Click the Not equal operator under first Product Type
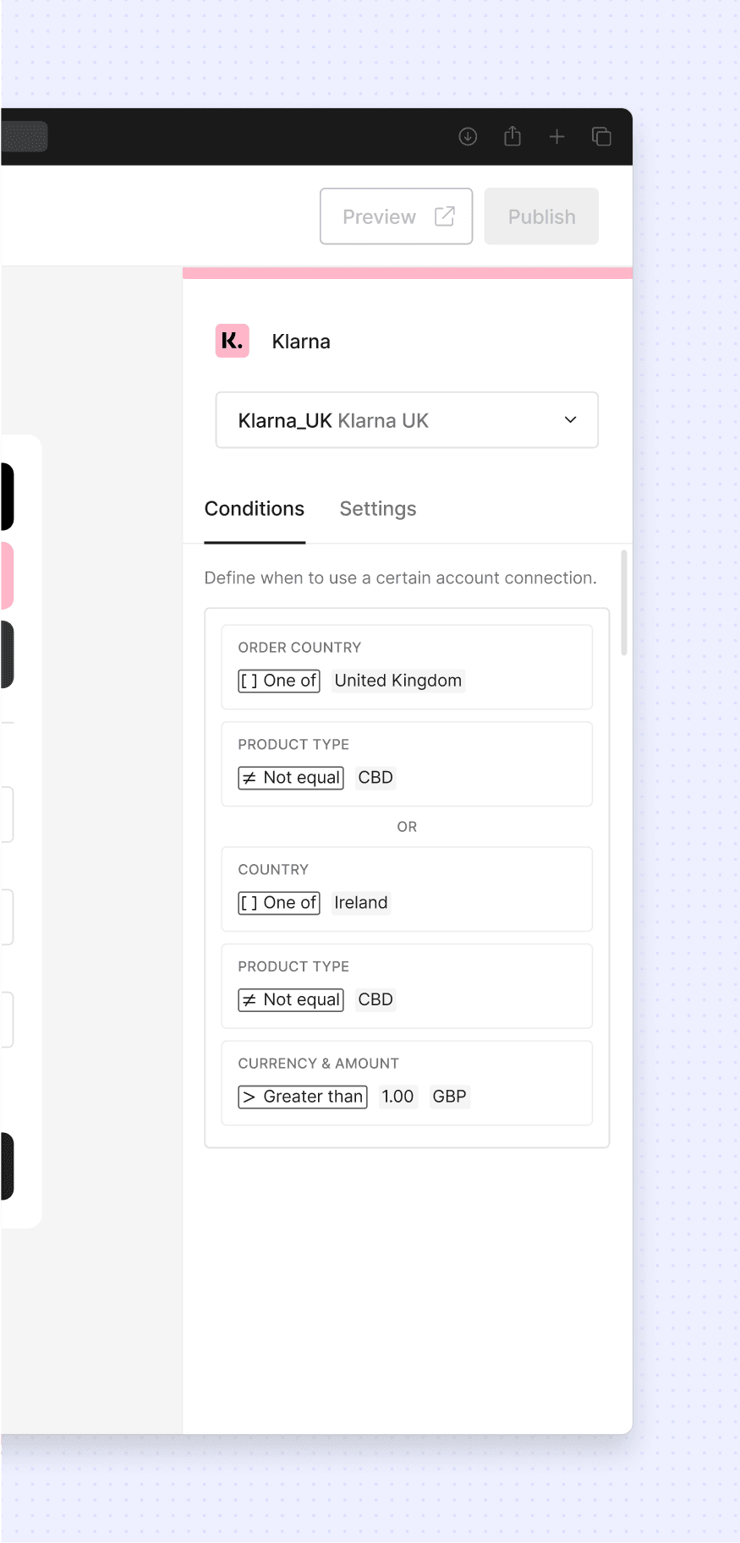The width and height of the screenshot is (740, 1543). [x=291, y=778]
